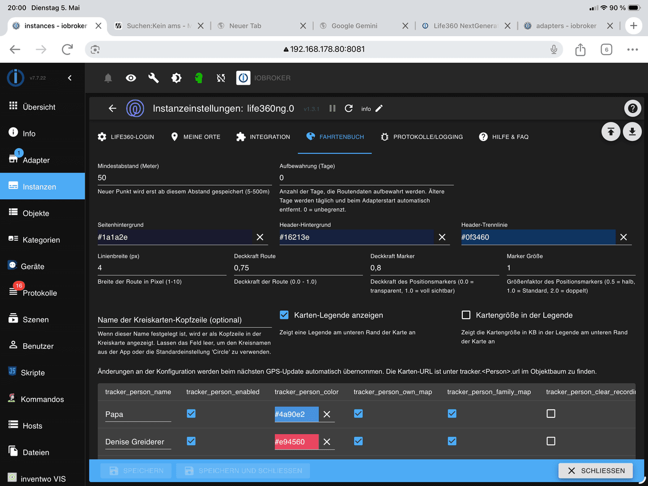Open inventwo VIS in the sidebar
This screenshot has height=486, width=648.
point(42,479)
